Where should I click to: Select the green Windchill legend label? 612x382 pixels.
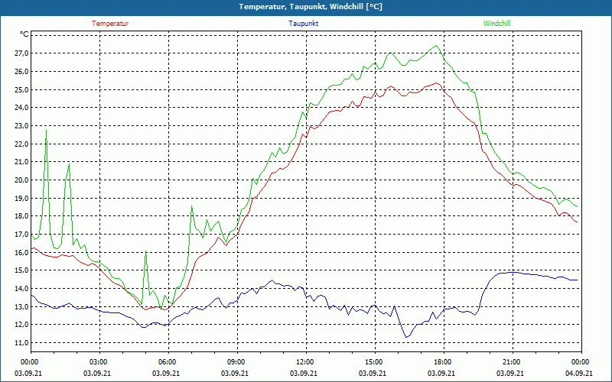pos(496,24)
